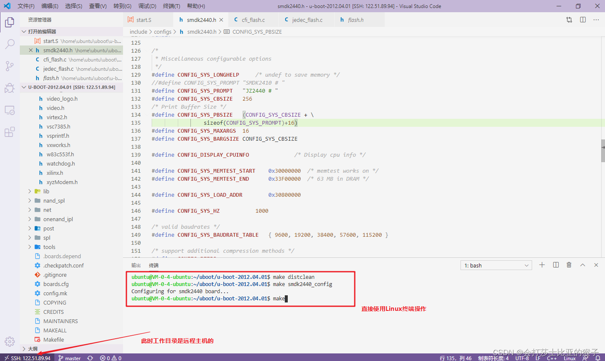Click the editor vertical scrollbar thumb

tap(603, 151)
